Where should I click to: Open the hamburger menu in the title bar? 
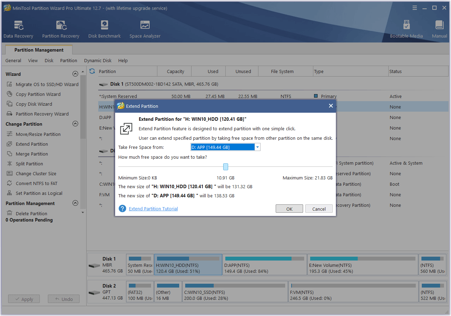click(415, 8)
